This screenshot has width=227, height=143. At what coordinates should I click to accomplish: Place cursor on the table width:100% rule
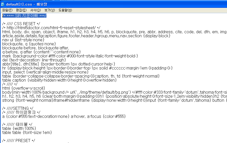(19, 129)
